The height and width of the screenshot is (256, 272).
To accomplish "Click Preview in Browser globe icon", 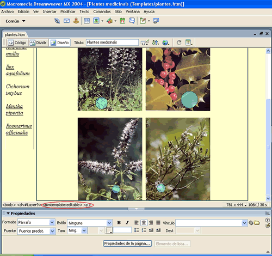I will [x=165, y=42].
